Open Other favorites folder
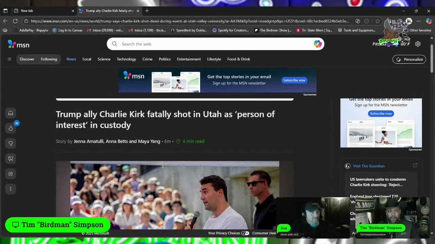The height and width of the screenshot is (244, 435). pos(417,30)
